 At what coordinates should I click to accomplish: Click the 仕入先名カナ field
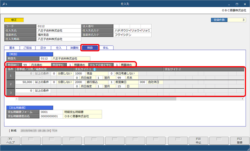(x=132, y=30)
